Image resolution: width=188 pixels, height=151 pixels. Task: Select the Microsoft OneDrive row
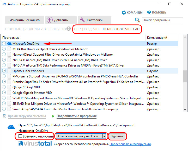[89, 43]
